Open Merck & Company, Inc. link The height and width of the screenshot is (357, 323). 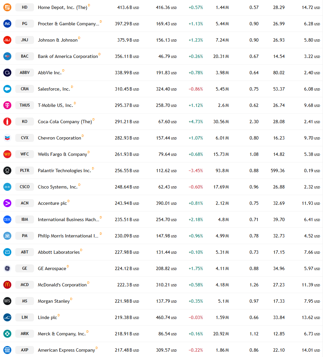click(x=62, y=334)
